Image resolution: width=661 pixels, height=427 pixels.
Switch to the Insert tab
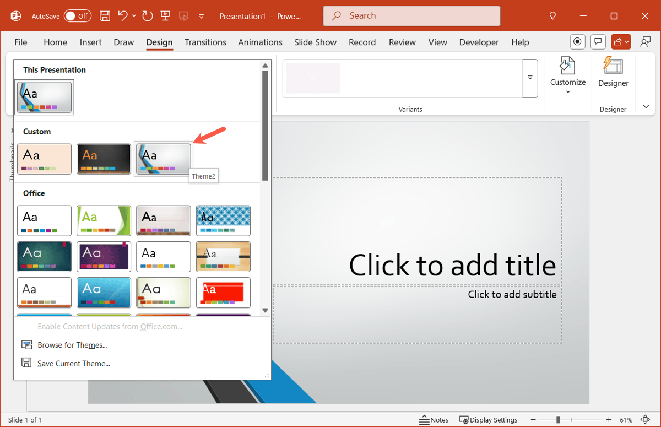[90, 42]
